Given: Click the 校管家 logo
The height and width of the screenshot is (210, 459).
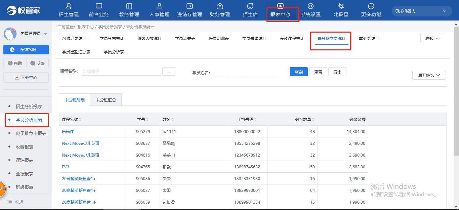Looking at the screenshot, I should tap(23, 10).
